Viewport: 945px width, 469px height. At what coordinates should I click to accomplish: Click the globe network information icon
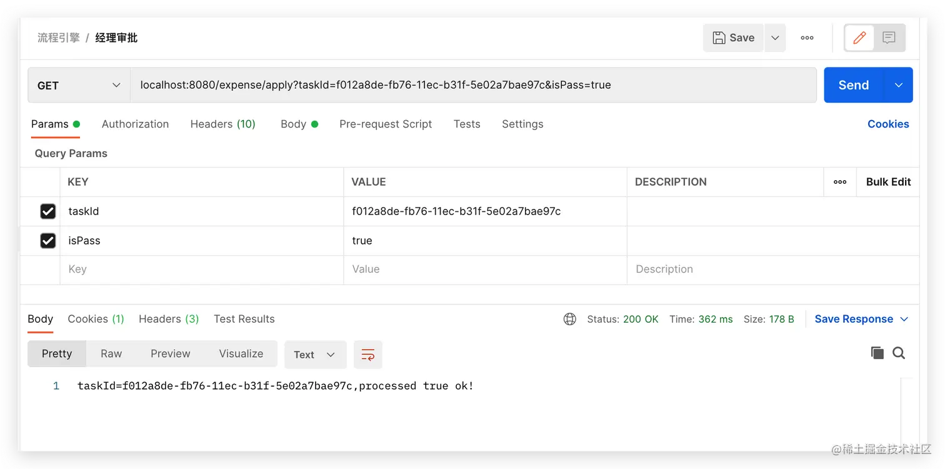point(570,319)
